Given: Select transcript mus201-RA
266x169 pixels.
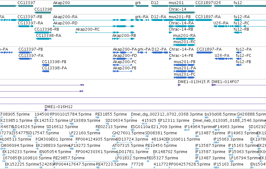Looking at the screenshot, I should point(184,36).
